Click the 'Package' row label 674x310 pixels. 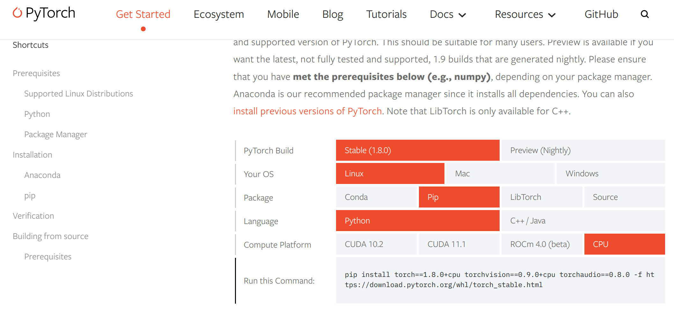coord(258,198)
